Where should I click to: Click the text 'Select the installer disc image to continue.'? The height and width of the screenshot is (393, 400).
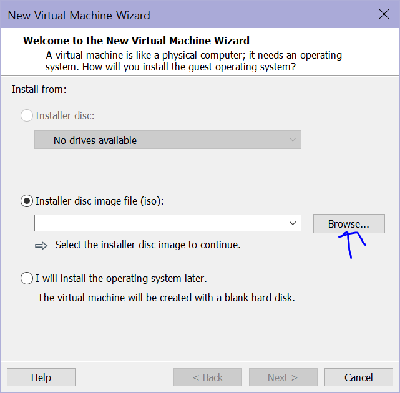tap(148, 245)
